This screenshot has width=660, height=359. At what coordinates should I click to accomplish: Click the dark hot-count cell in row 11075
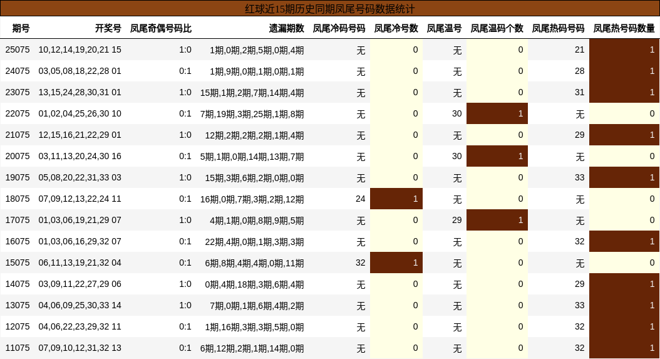click(624, 348)
